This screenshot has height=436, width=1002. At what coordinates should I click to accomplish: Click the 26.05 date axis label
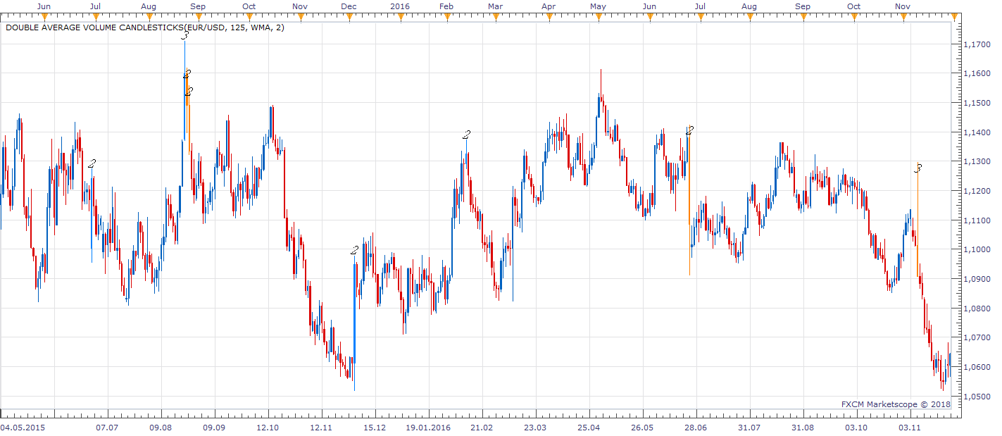pos(642,428)
